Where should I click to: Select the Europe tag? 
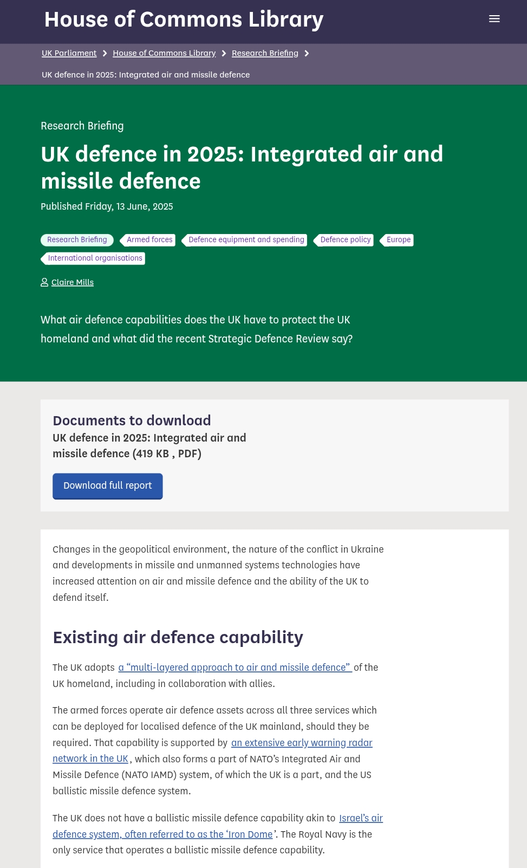point(396,240)
